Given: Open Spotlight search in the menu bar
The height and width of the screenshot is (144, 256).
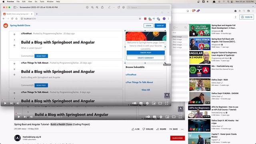Looking at the screenshot, I should pyautogui.click(x=228, y=2).
